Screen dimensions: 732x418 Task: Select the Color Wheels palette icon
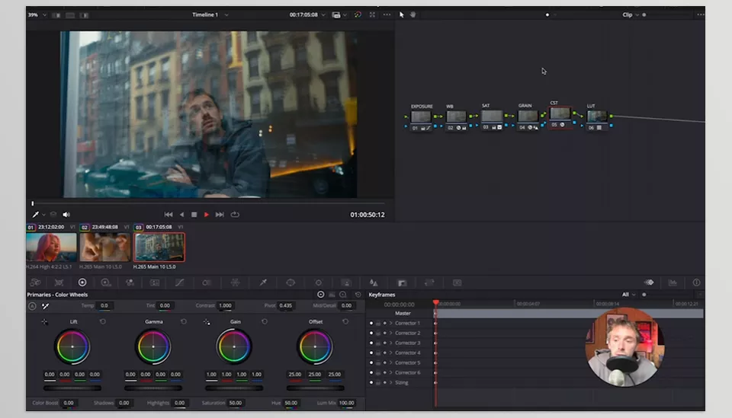click(x=82, y=282)
